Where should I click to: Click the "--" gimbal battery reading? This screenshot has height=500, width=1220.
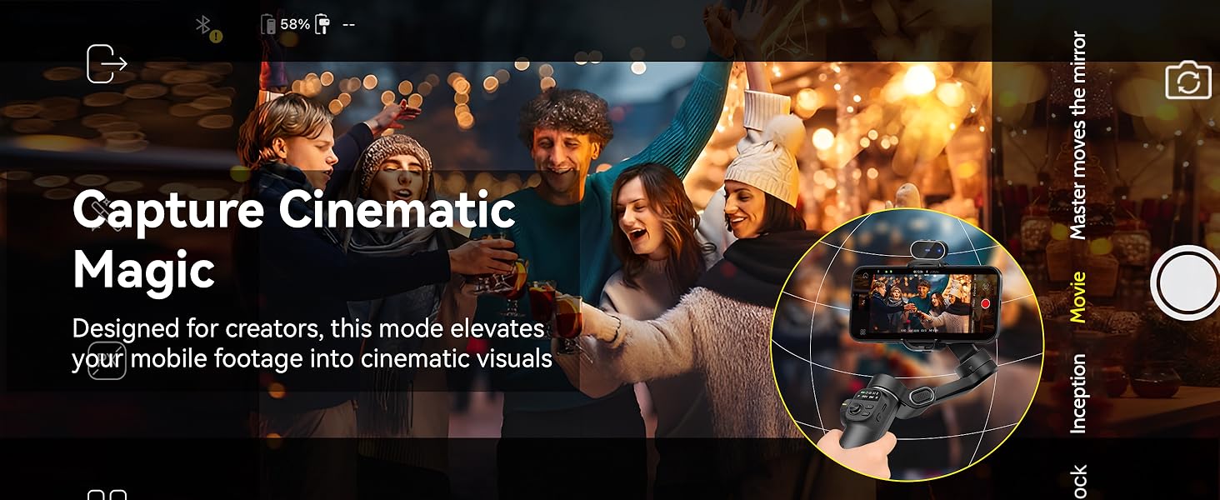(x=348, y=24)
